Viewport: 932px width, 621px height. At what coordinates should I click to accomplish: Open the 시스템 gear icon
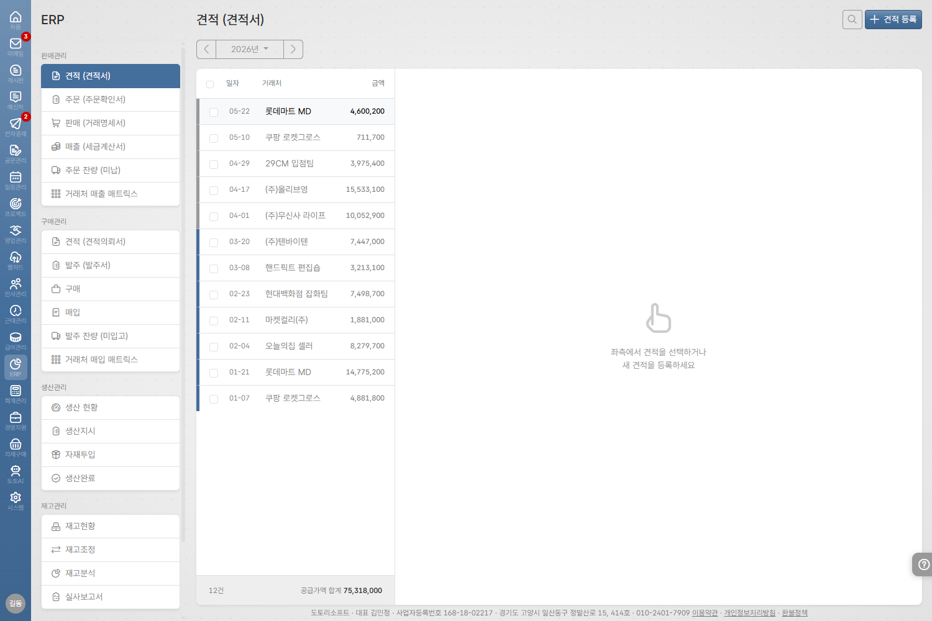(16, 501)
